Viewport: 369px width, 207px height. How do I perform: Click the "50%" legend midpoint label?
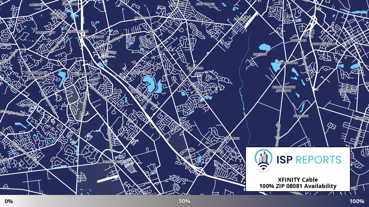tap(184, 201)
